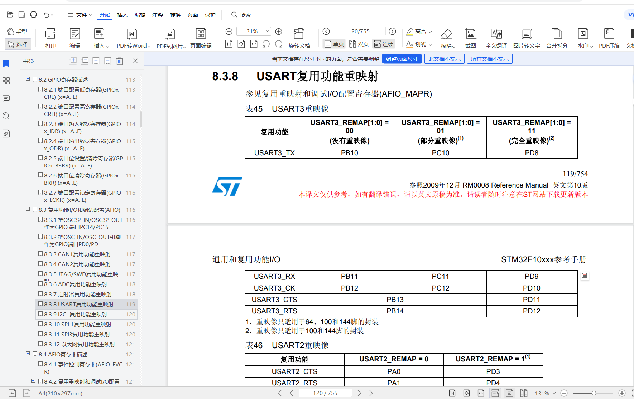
Task: Click 此文档不提示 button
Action: (445, 59)
